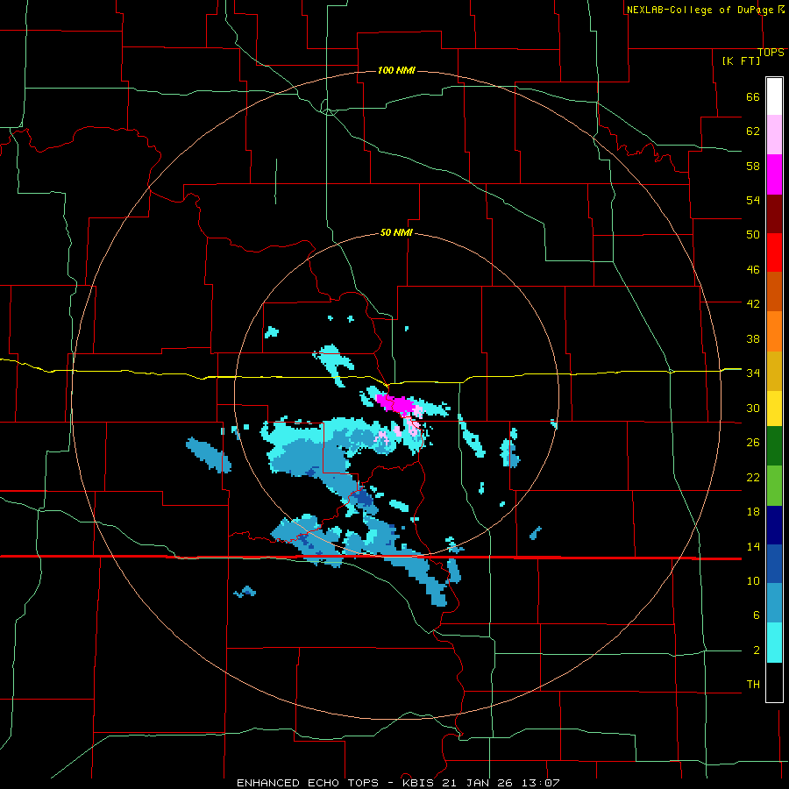Click the TH threshold legend label
Image resolution: width=789 pixels, height=789 pixels.
click(x=753, y=685)
